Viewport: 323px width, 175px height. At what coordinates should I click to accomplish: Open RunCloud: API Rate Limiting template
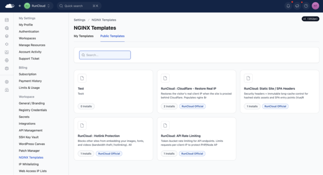coord(181,136)
